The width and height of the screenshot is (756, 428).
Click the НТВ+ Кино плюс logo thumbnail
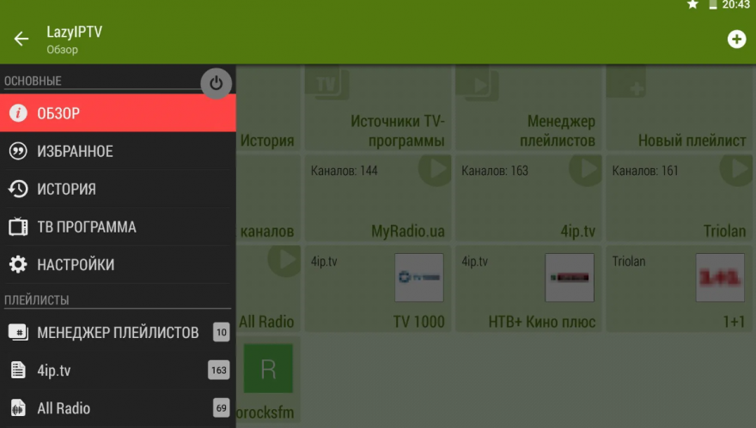click(570, 277)
